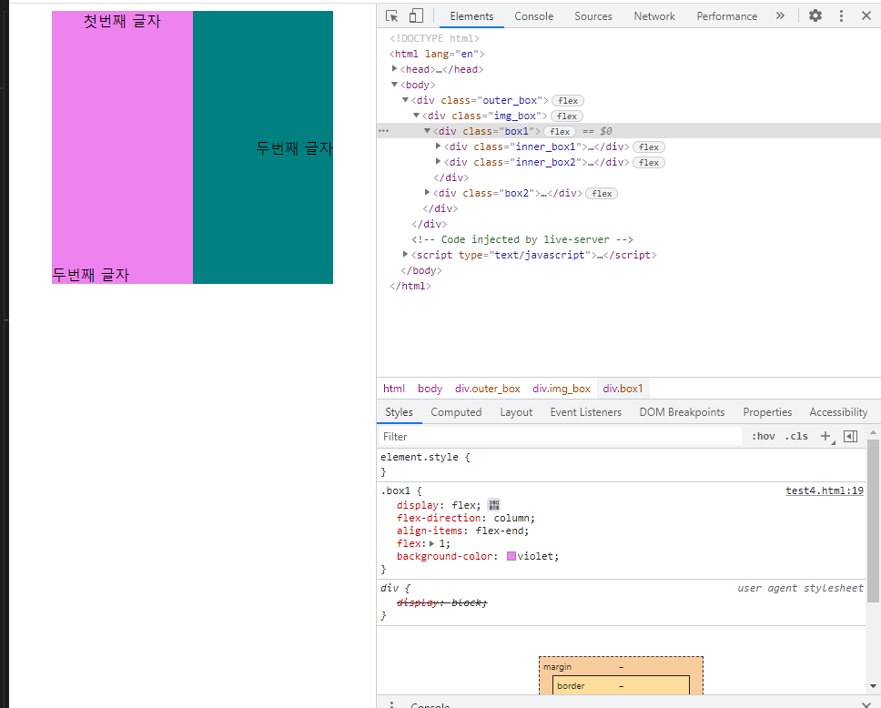Switch to the Performance tab
This screenshot has height=708, width=881.
click(x=727, y=16)
